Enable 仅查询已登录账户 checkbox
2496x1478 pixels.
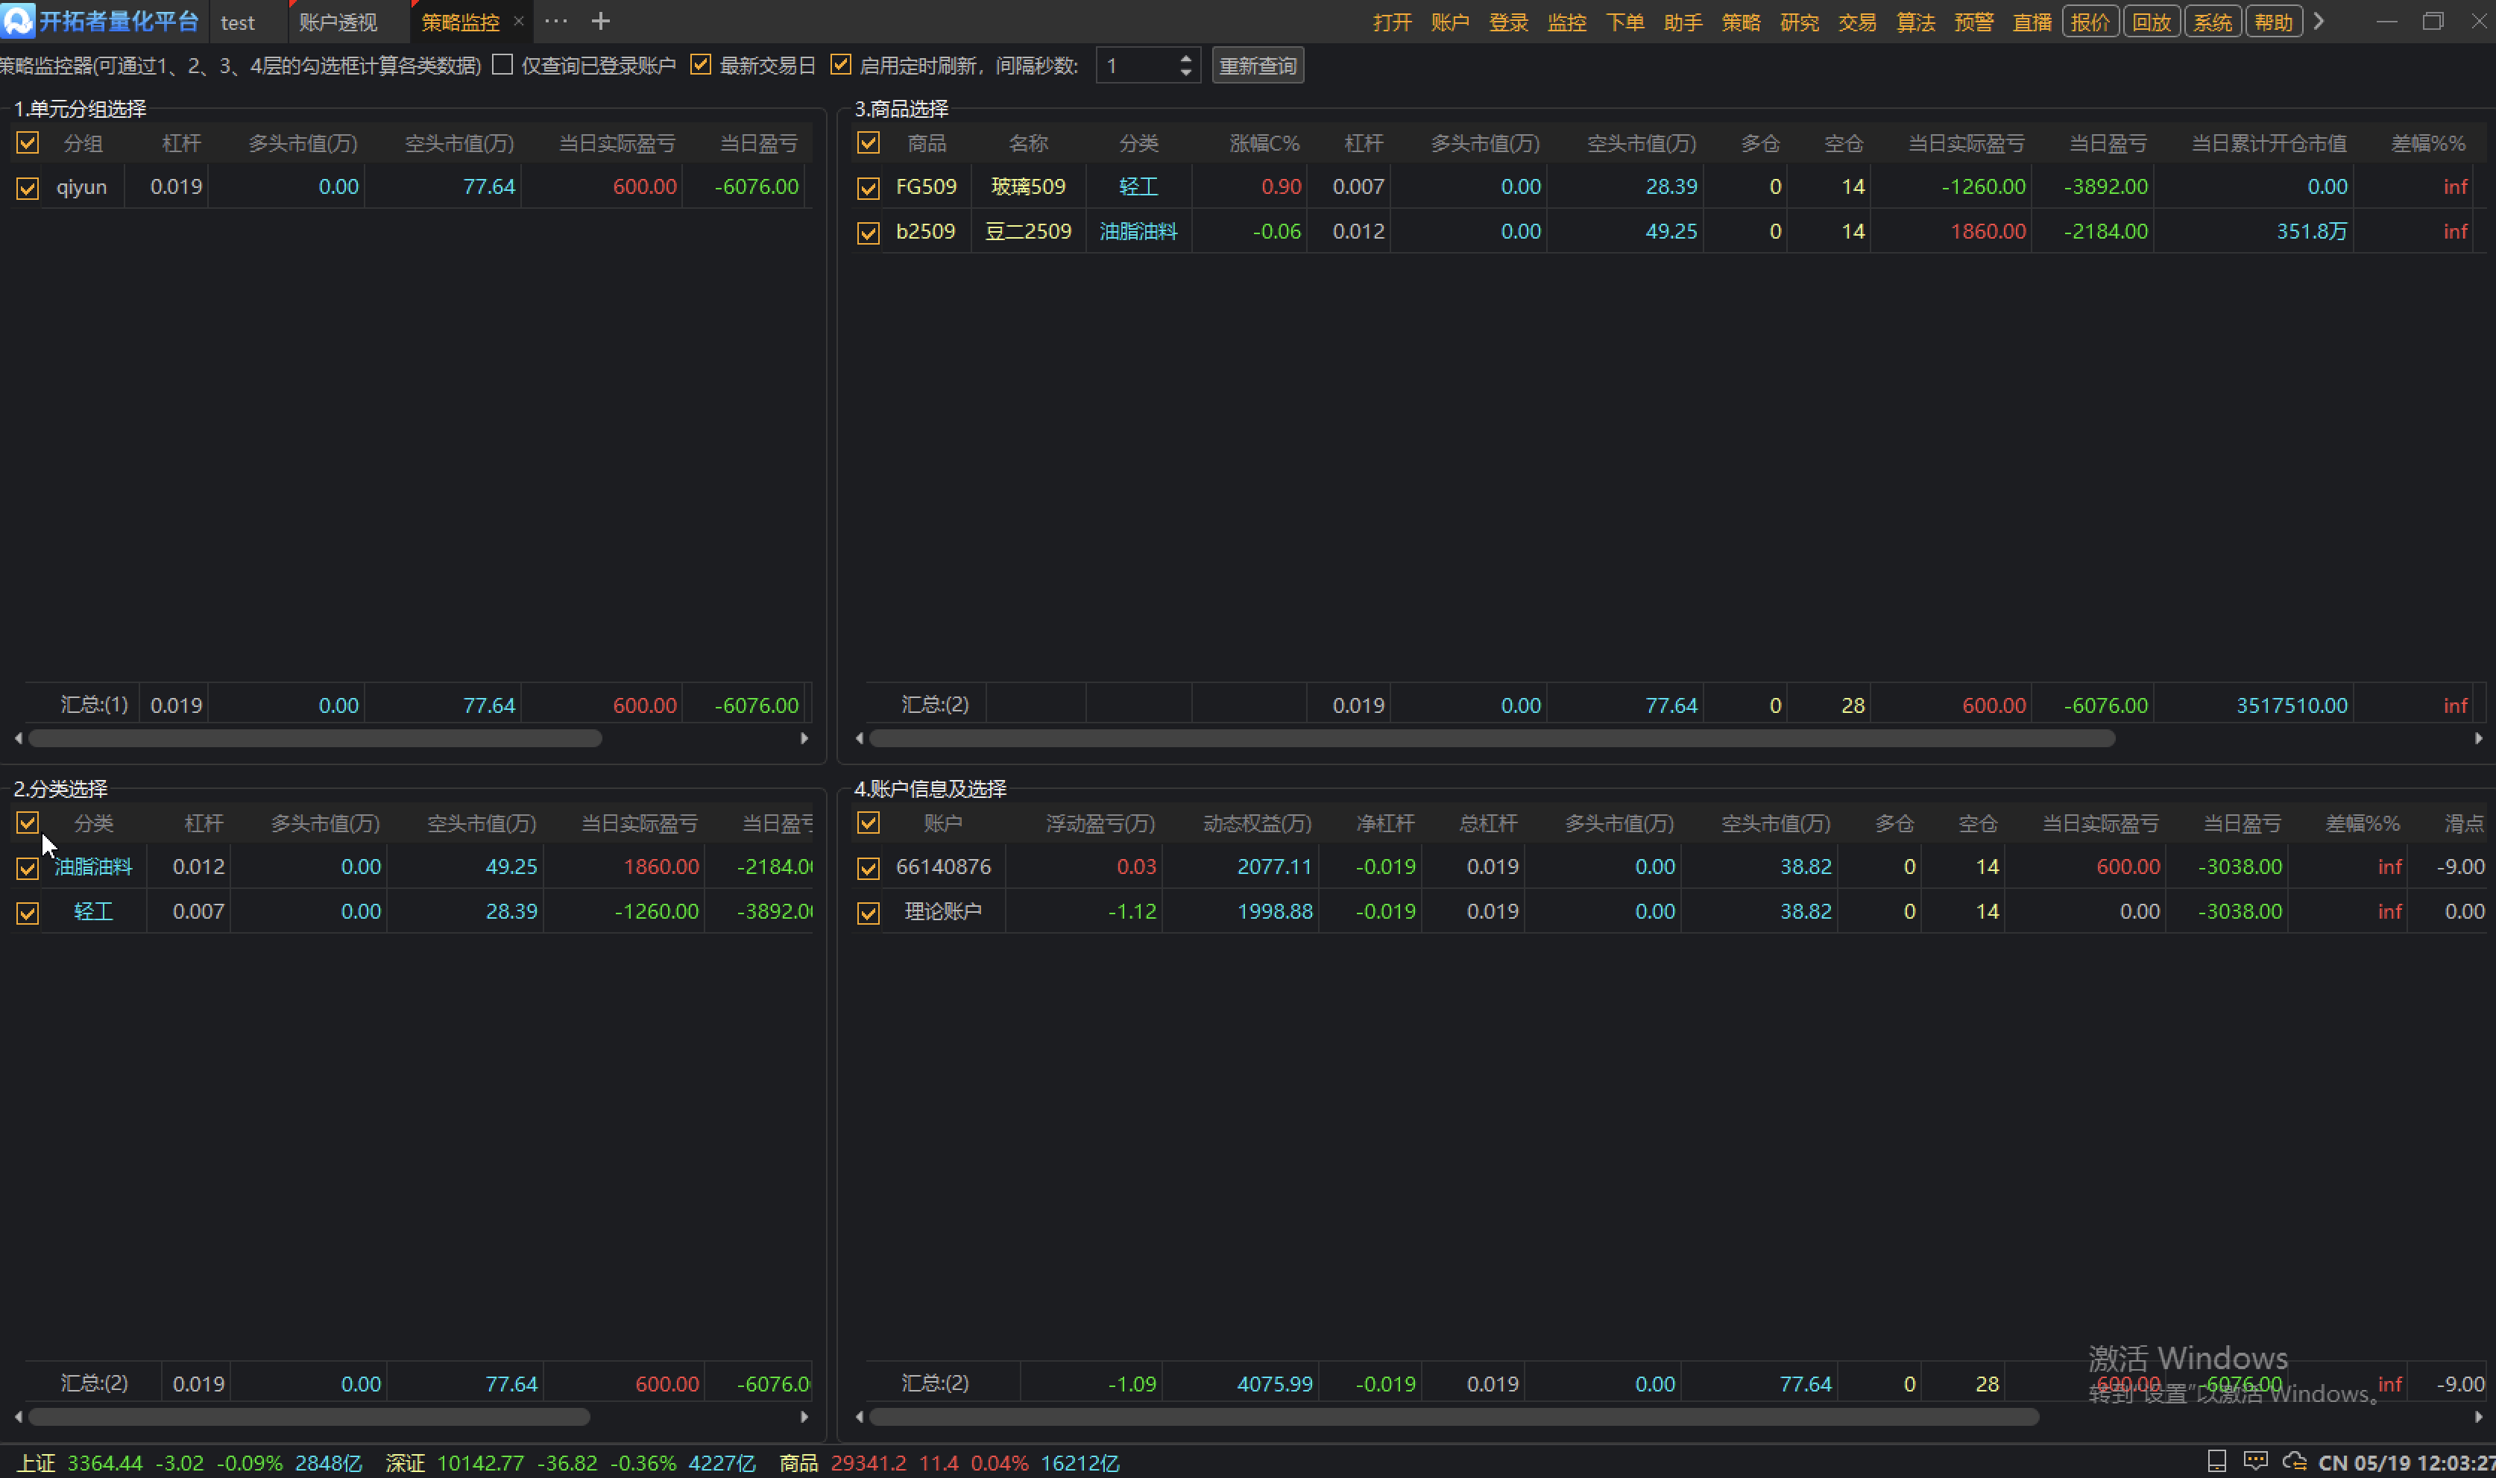click(502, 65)
